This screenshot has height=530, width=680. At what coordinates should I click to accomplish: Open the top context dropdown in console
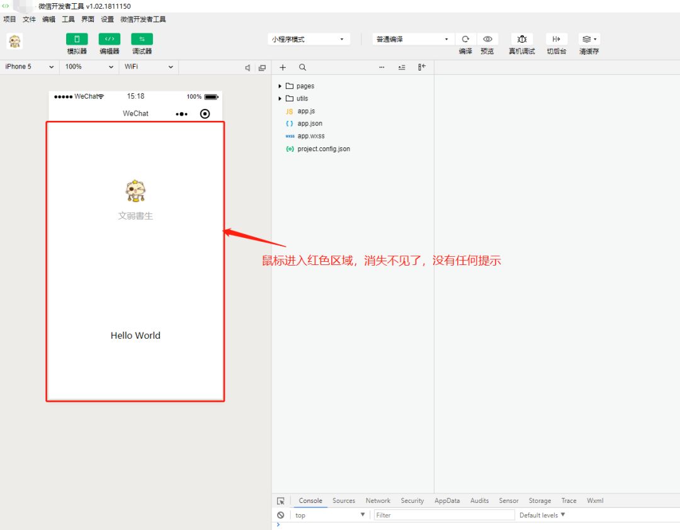pyautogui.click(x=329, y=516)
